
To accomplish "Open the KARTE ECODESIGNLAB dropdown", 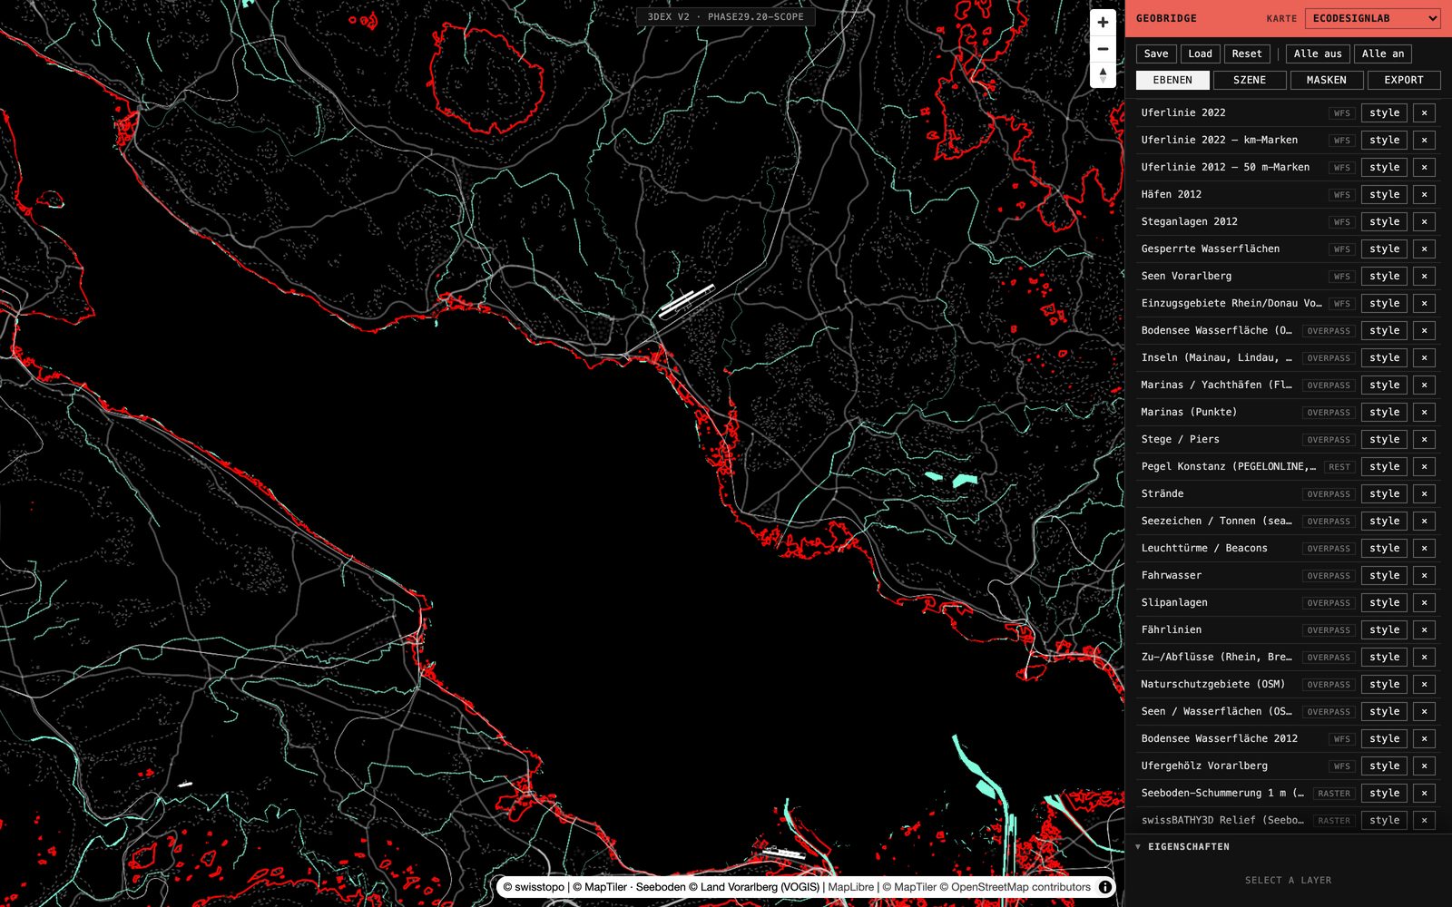I will pos(1372,18).
